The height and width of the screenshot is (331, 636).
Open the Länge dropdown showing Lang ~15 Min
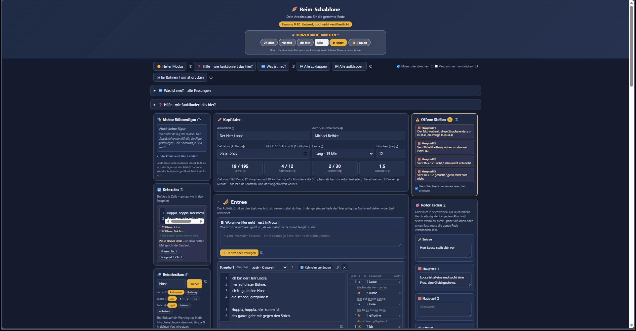(x=343, y=154)
